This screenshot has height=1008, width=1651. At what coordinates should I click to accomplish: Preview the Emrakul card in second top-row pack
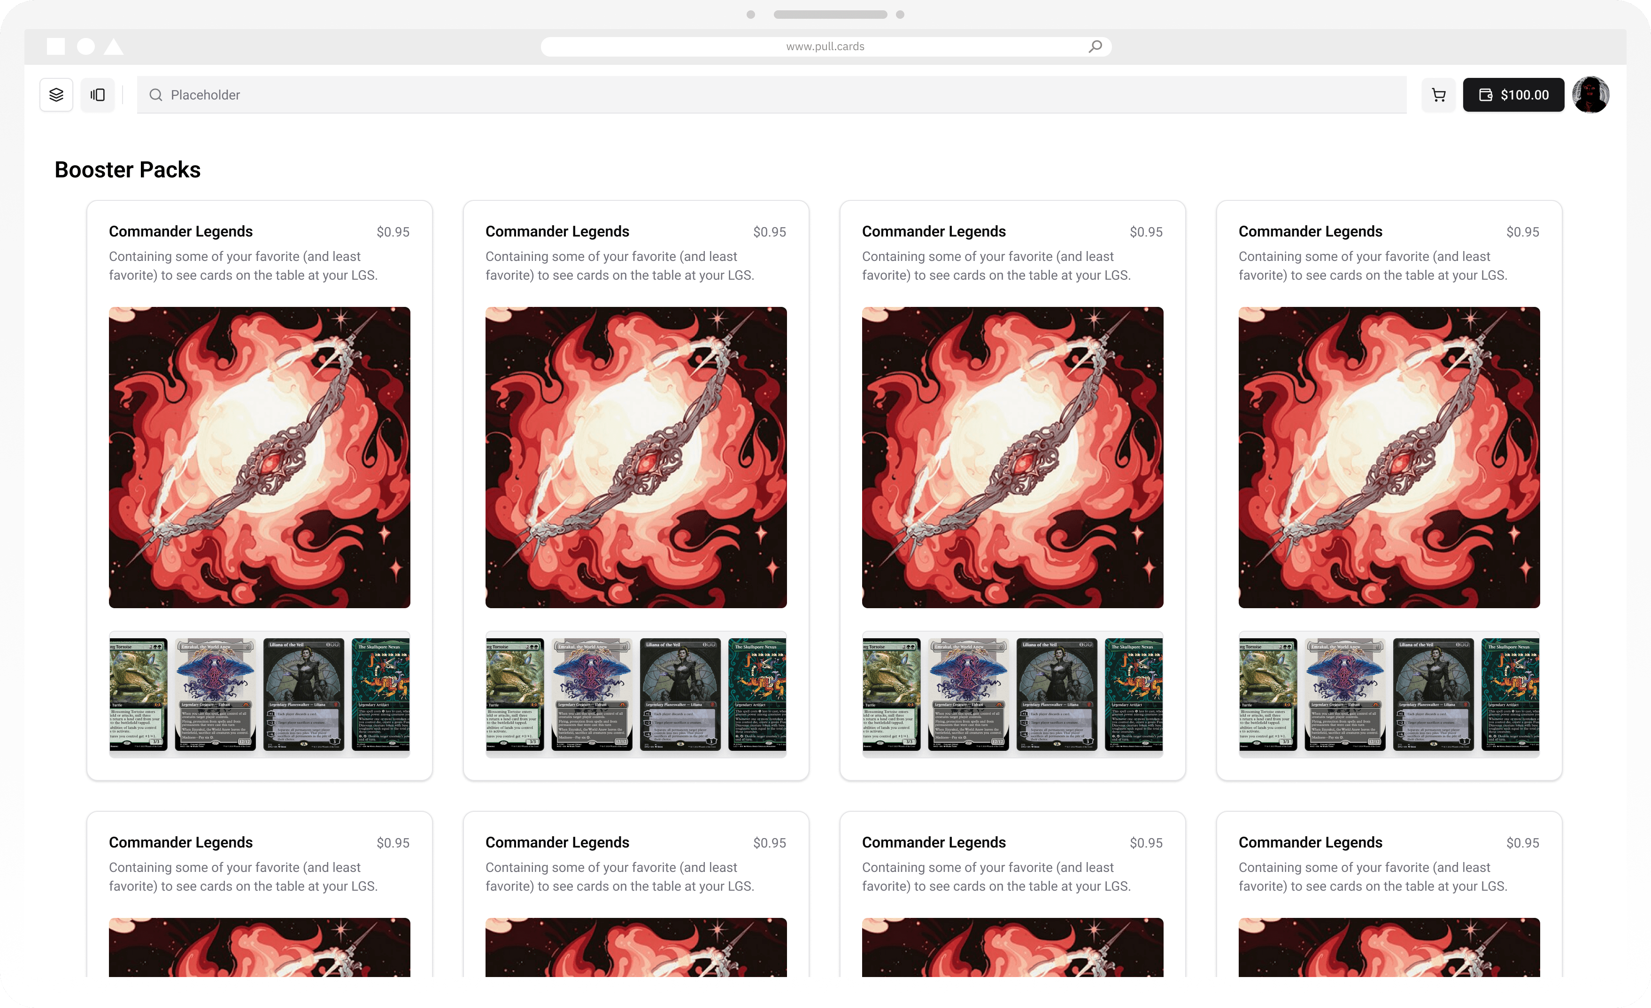point(592,695)
